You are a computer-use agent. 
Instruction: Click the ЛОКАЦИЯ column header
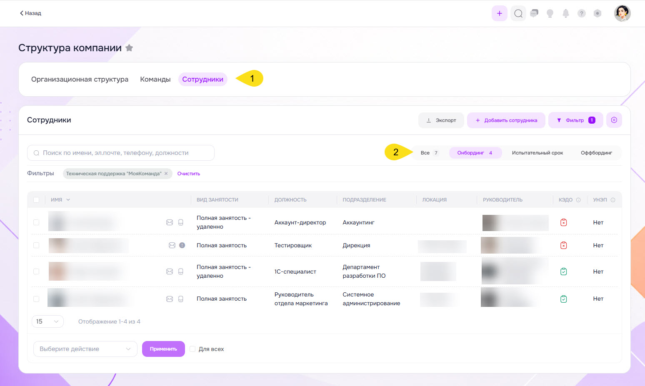pos(435,200)
